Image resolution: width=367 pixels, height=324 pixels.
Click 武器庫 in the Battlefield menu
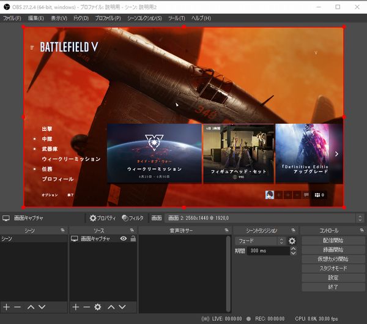(50, 149)
